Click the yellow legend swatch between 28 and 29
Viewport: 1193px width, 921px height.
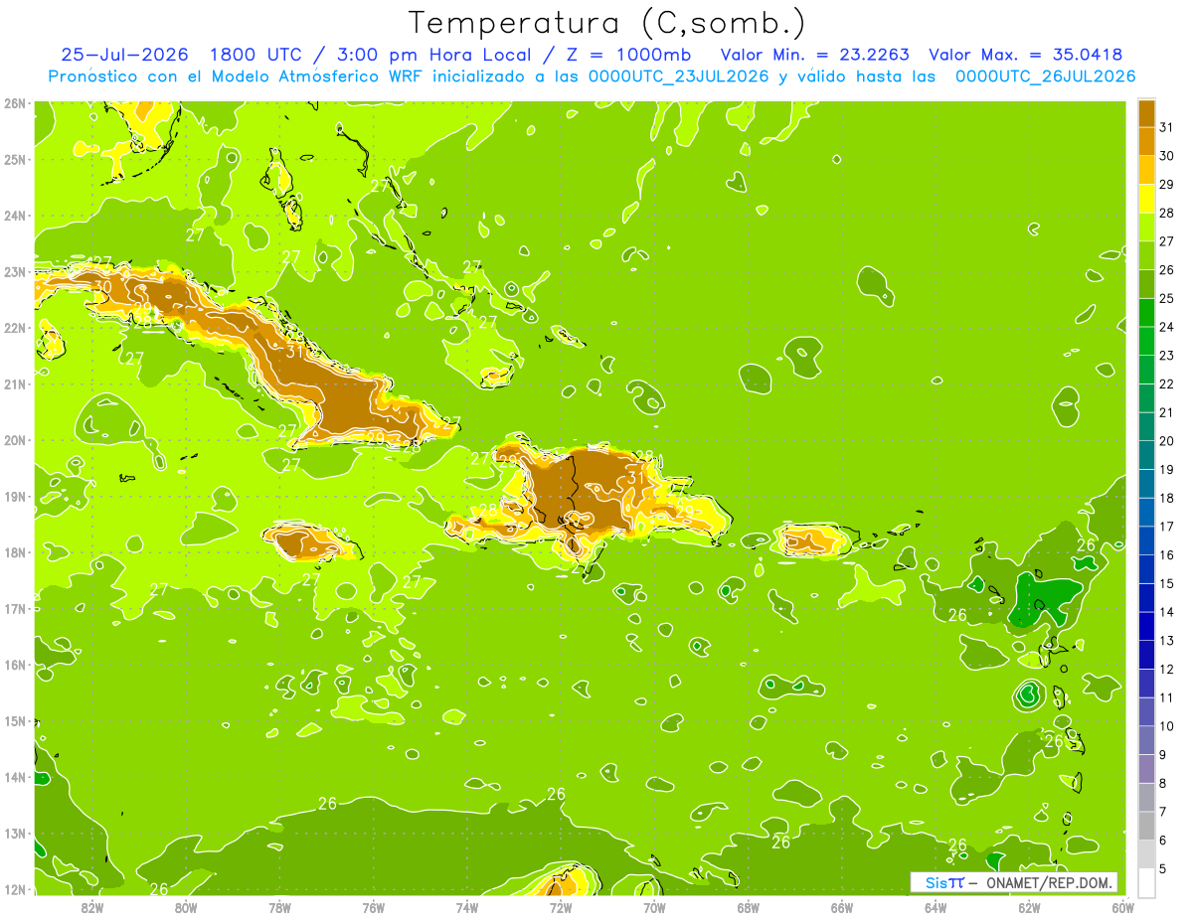click(x=1146, y=199)
